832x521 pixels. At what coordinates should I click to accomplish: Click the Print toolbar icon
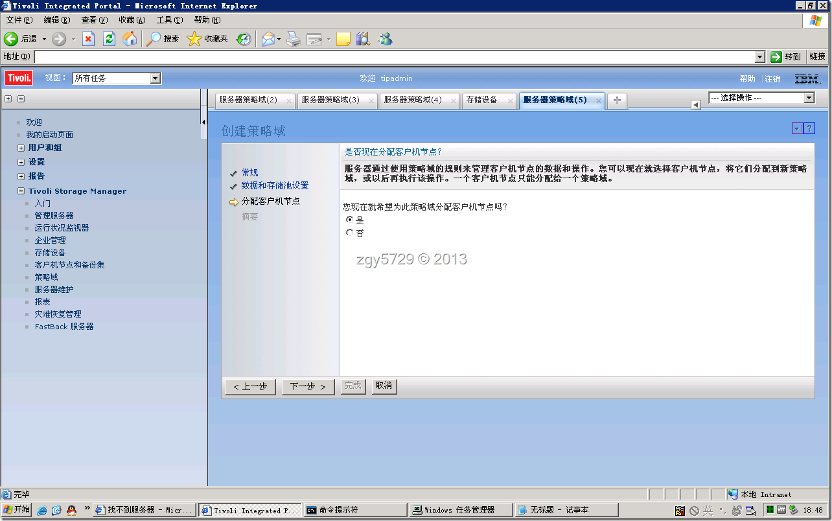[294, 39]
